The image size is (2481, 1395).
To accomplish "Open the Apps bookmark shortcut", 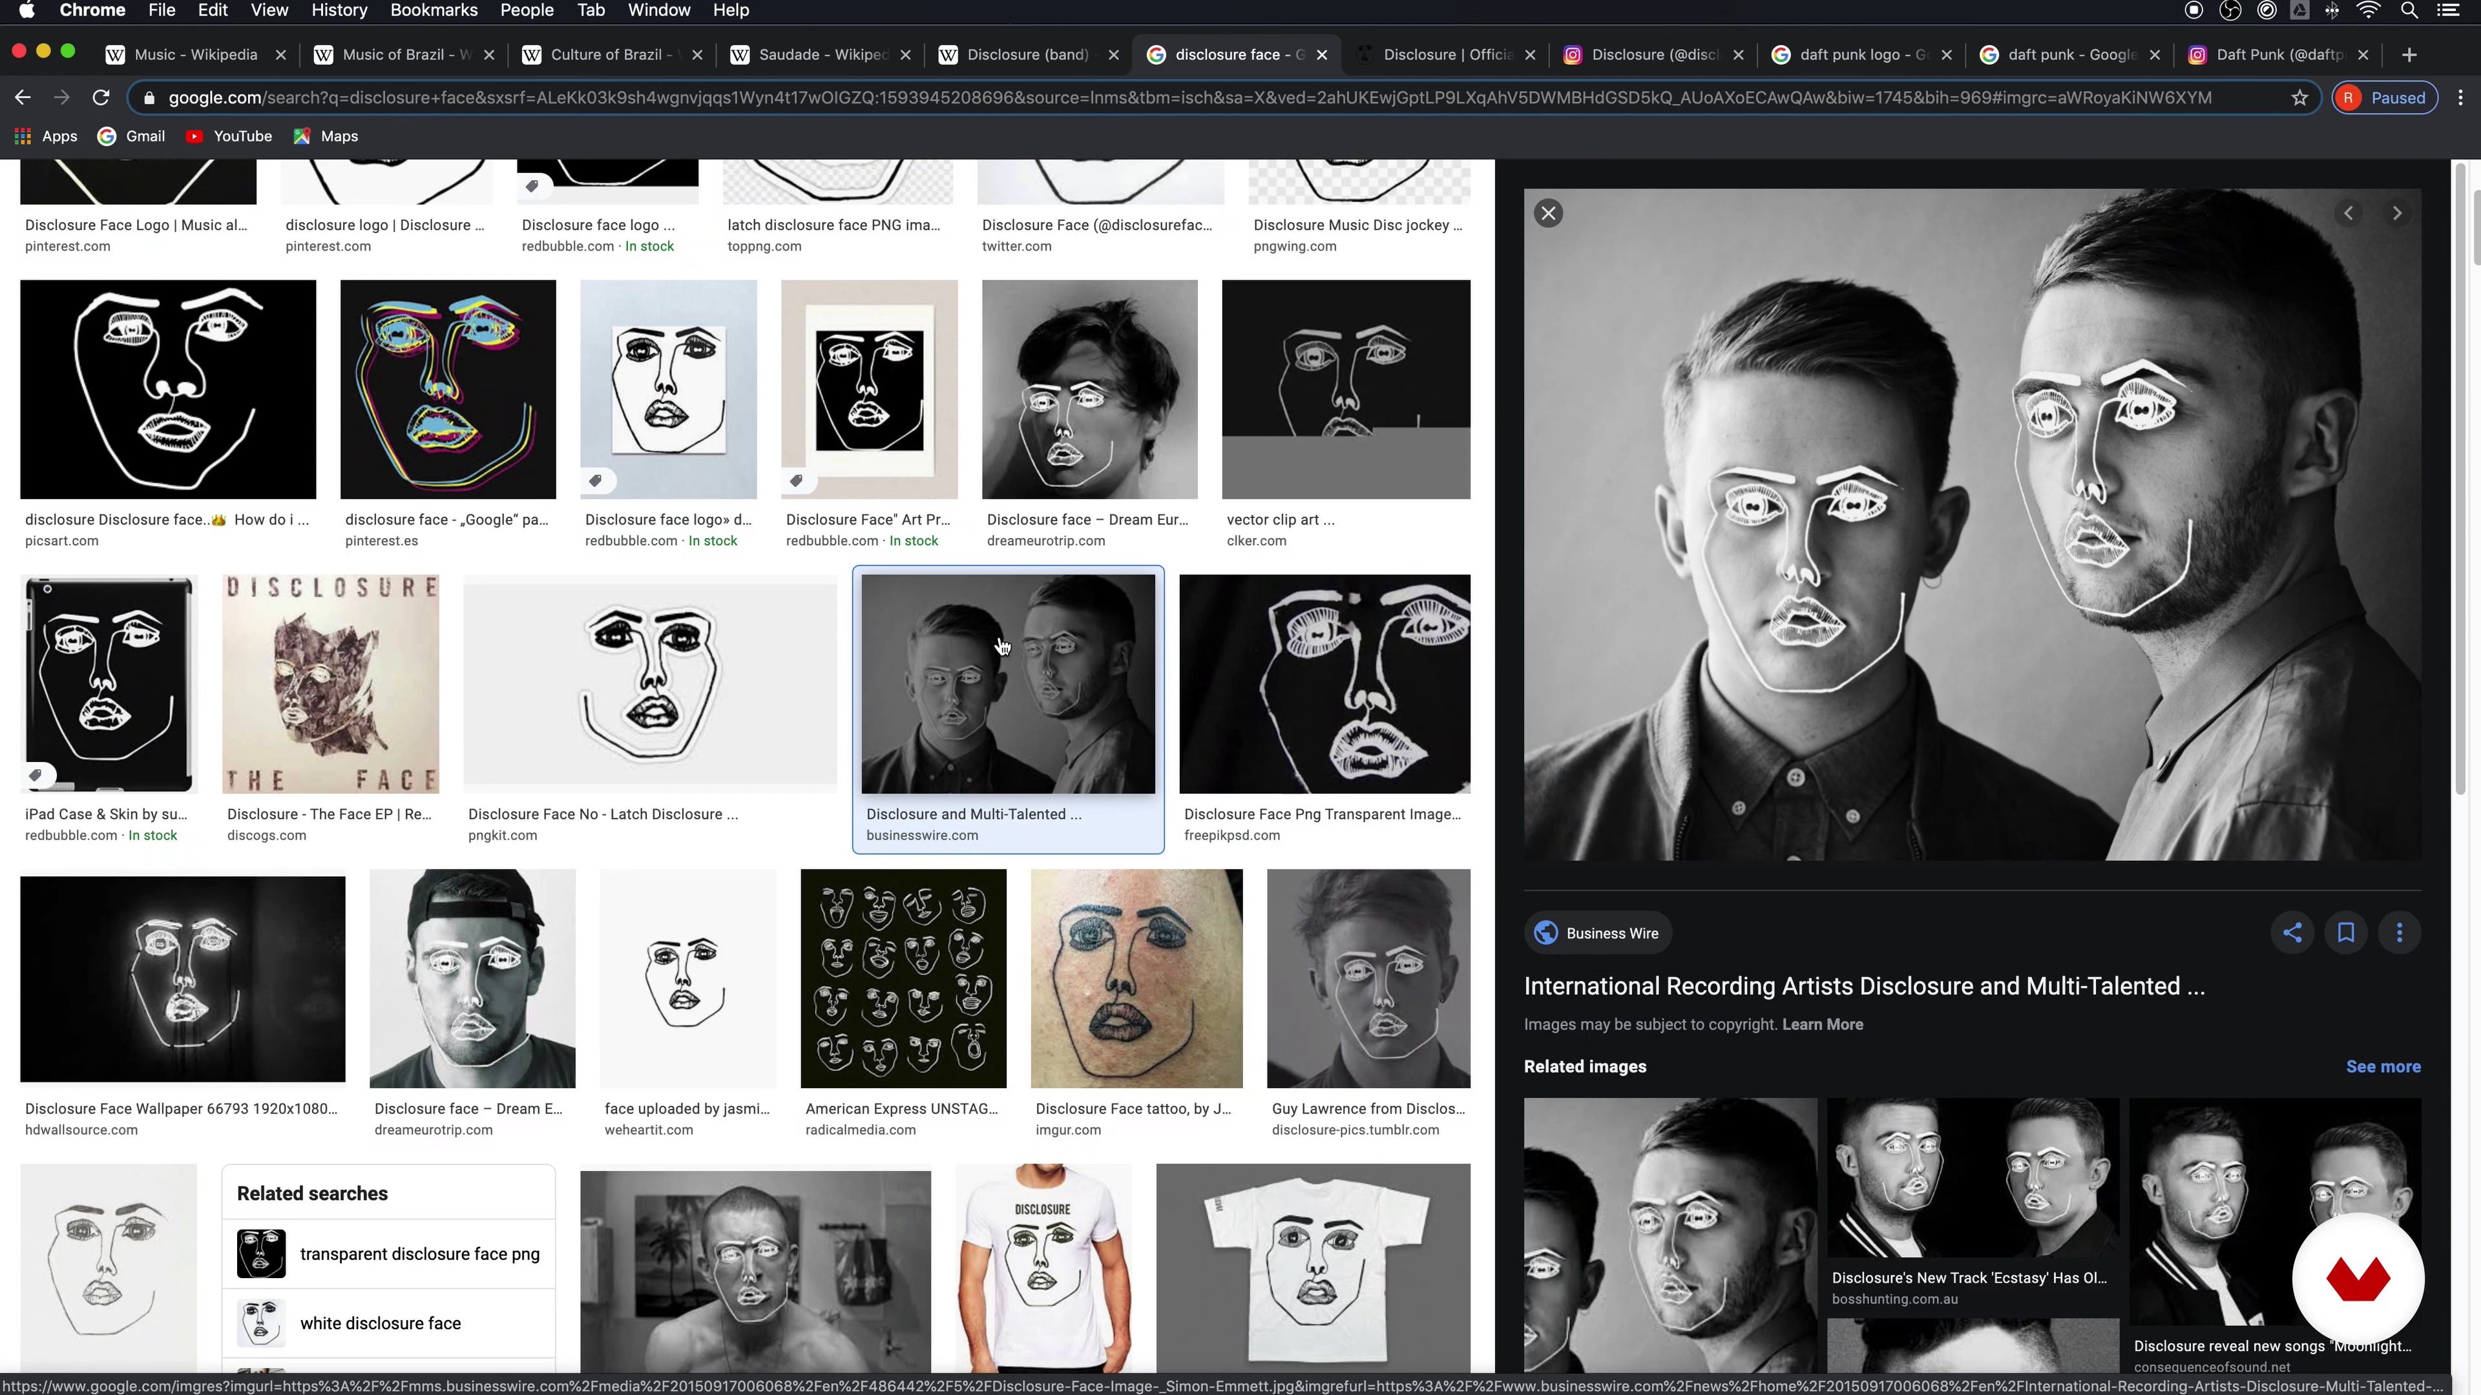I will 45,136.
